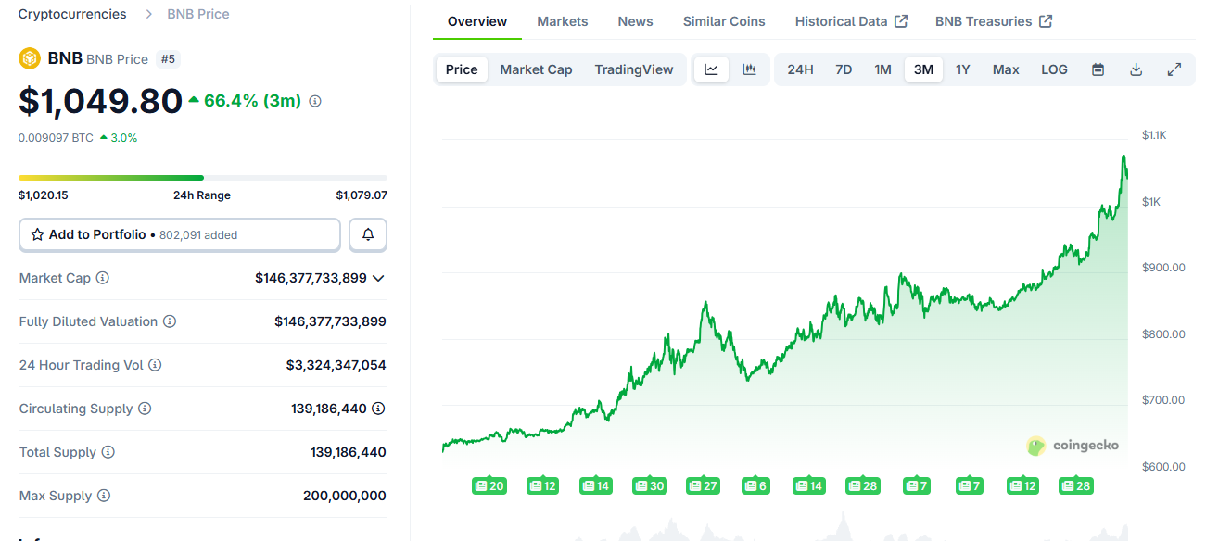
Task: Click the 24h high $1,079.07
Action: click(362, 195)
